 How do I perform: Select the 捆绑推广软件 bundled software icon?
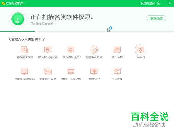click(x=48, y=71)
